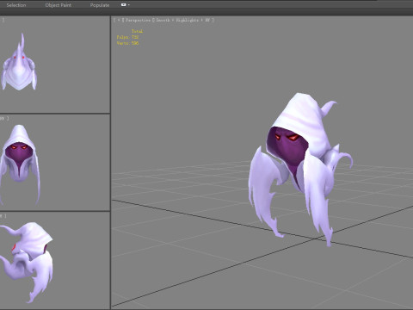Activate the middle-left front view of ghost
The height and width of the screenshot is (310, 413).
point(54,163)
